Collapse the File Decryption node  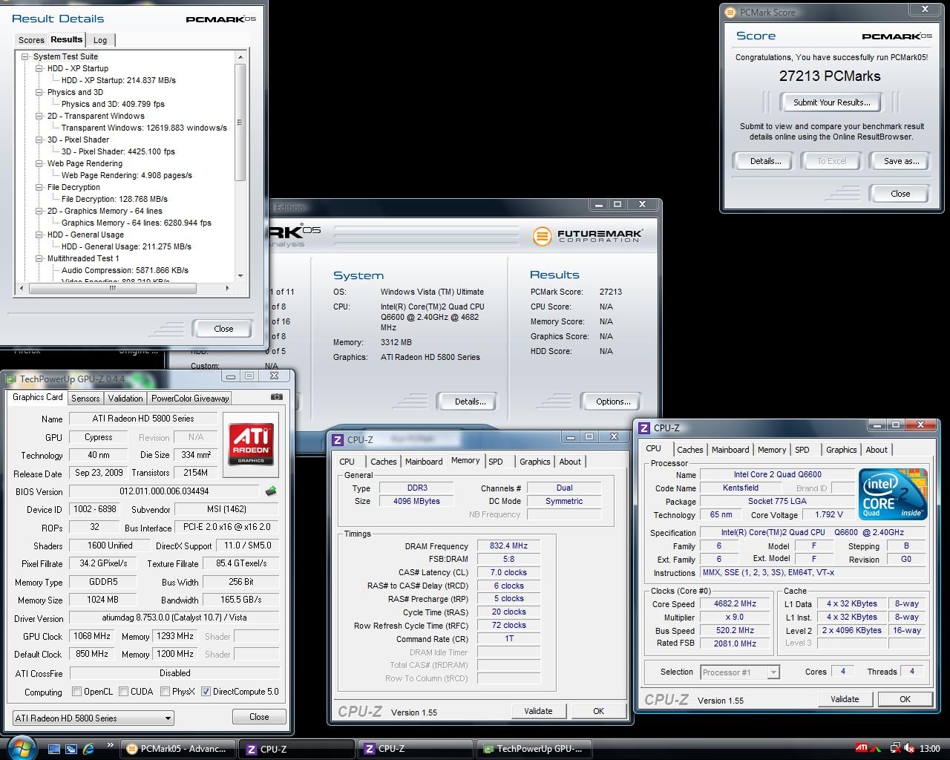pyautogui.click(x=39, y=187)
